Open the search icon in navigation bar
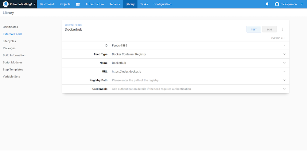This screenshot has height=151, width=307. (78, 4)
